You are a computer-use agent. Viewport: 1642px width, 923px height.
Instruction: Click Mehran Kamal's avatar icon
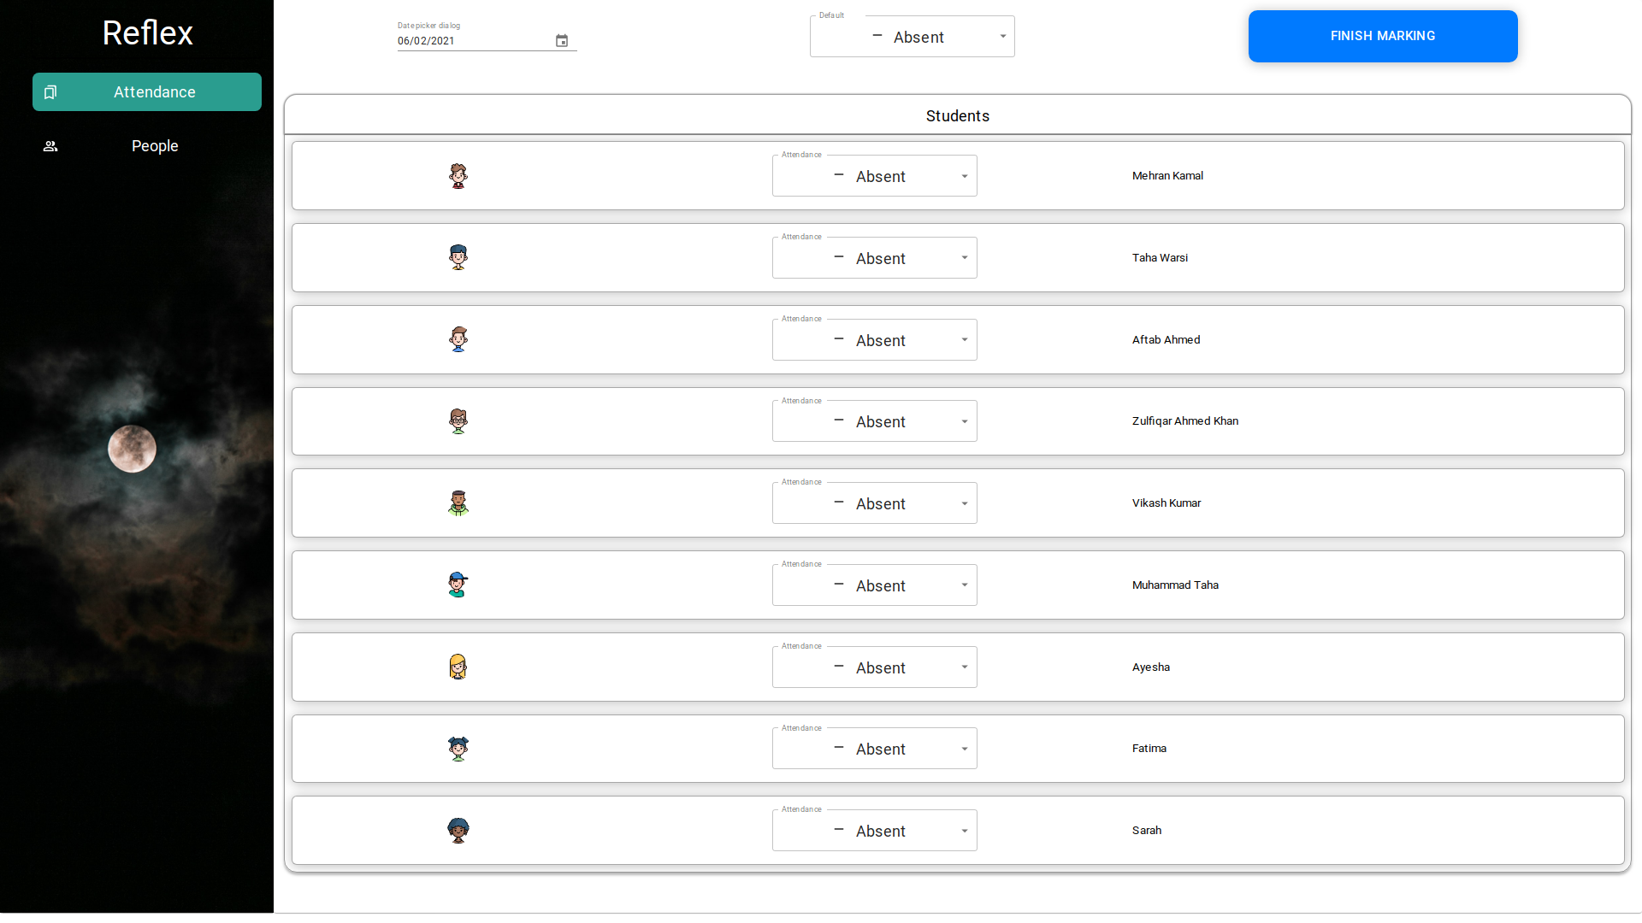[x=458, y=176]
